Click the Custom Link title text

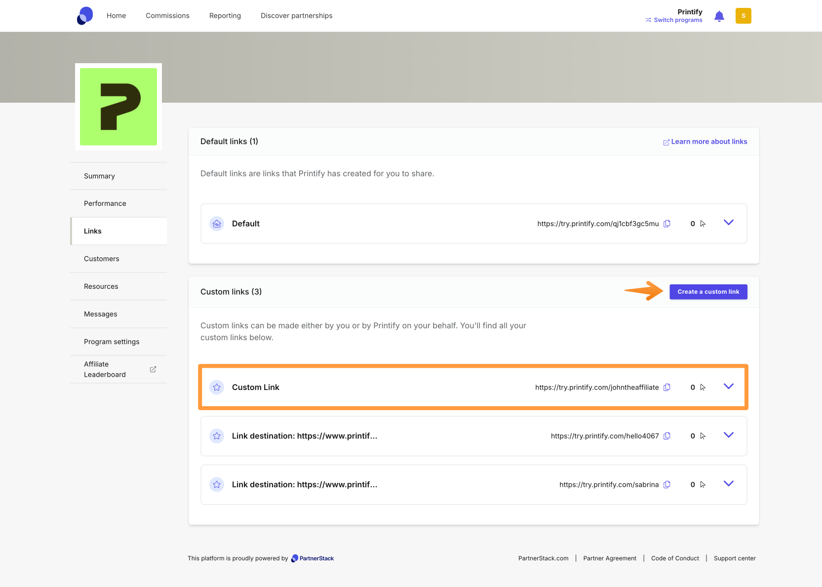[256, 388]
